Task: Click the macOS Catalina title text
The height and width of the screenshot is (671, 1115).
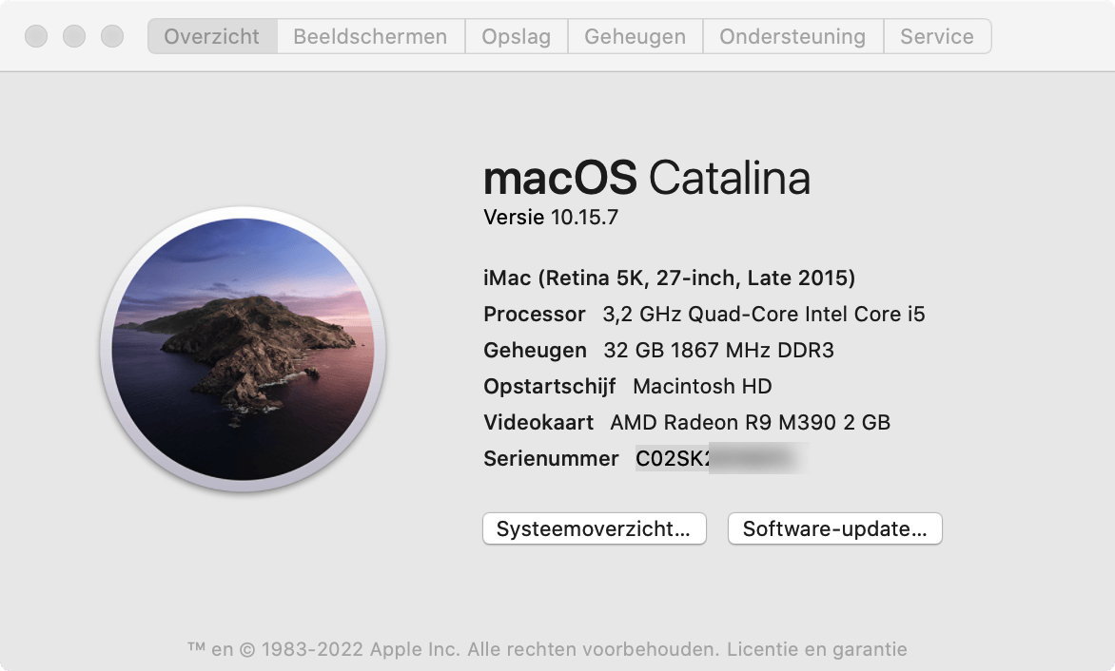Action: tap(647, 179)
